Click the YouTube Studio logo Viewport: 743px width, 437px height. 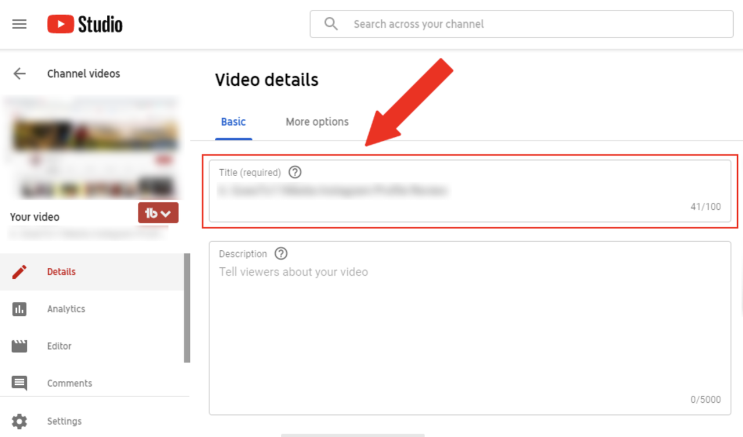coord(84,24)
